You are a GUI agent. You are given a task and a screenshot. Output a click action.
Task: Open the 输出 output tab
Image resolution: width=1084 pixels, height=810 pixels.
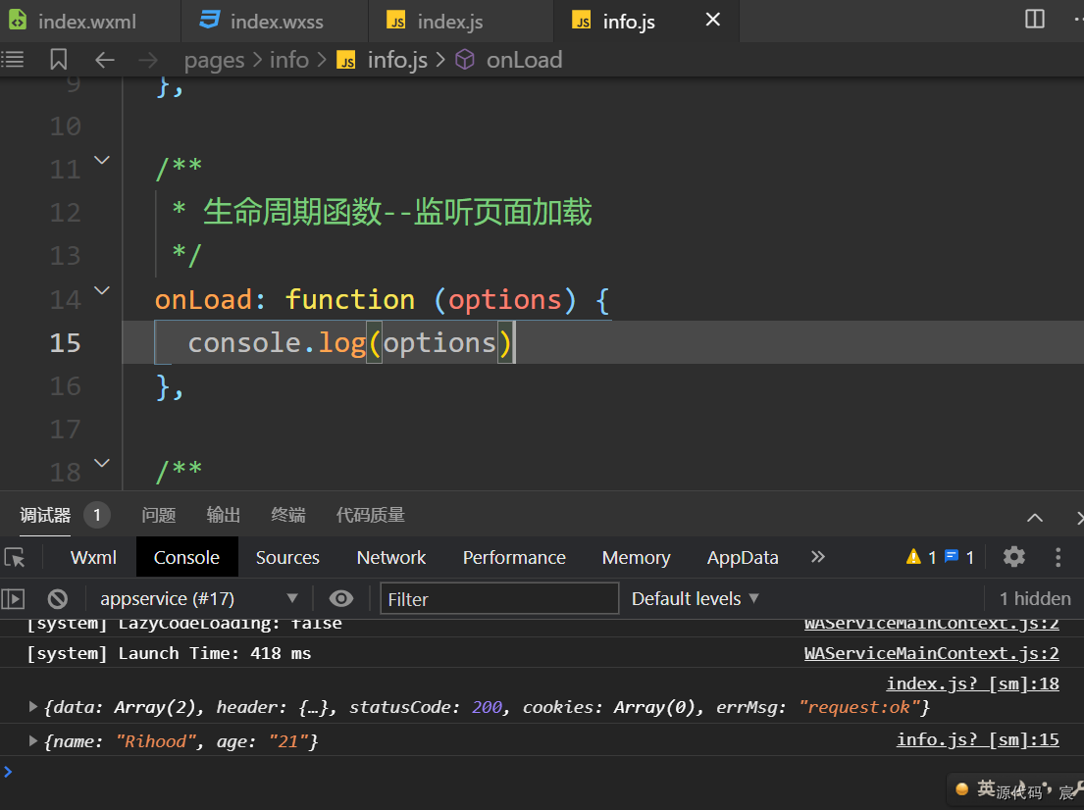pos(224,515)
